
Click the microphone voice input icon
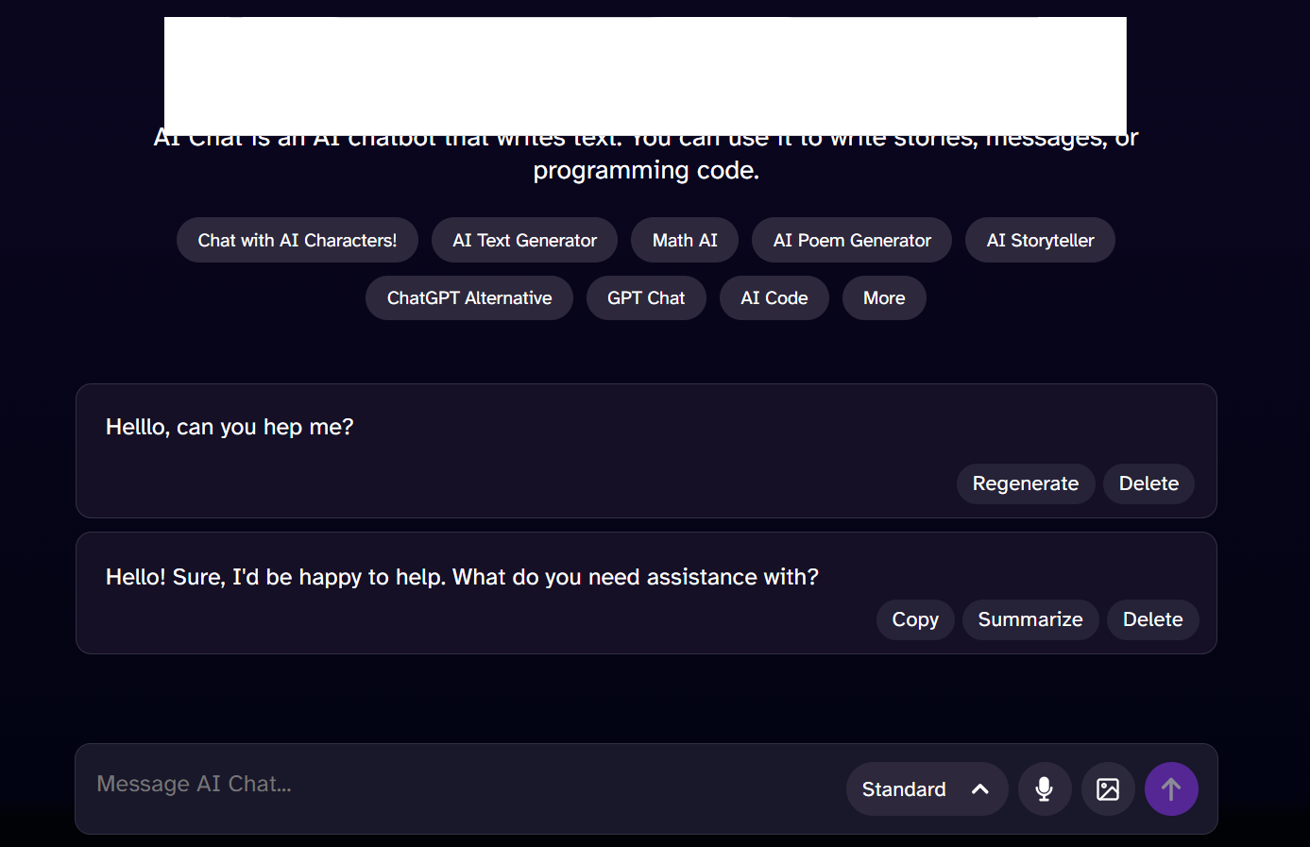coord(1044,788)
